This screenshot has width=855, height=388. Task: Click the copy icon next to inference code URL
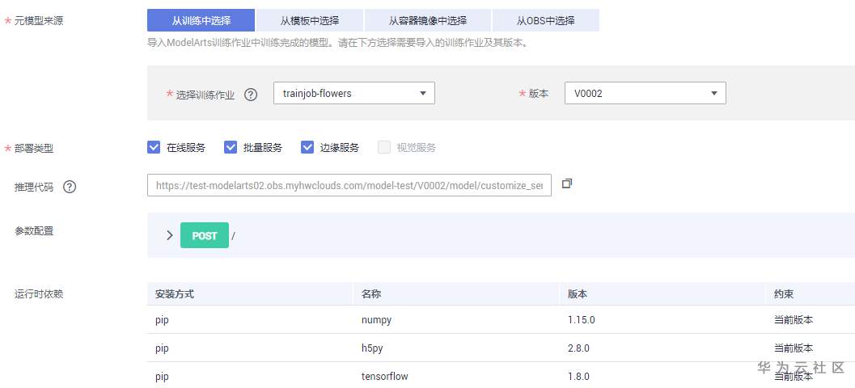tap(567, 183)
